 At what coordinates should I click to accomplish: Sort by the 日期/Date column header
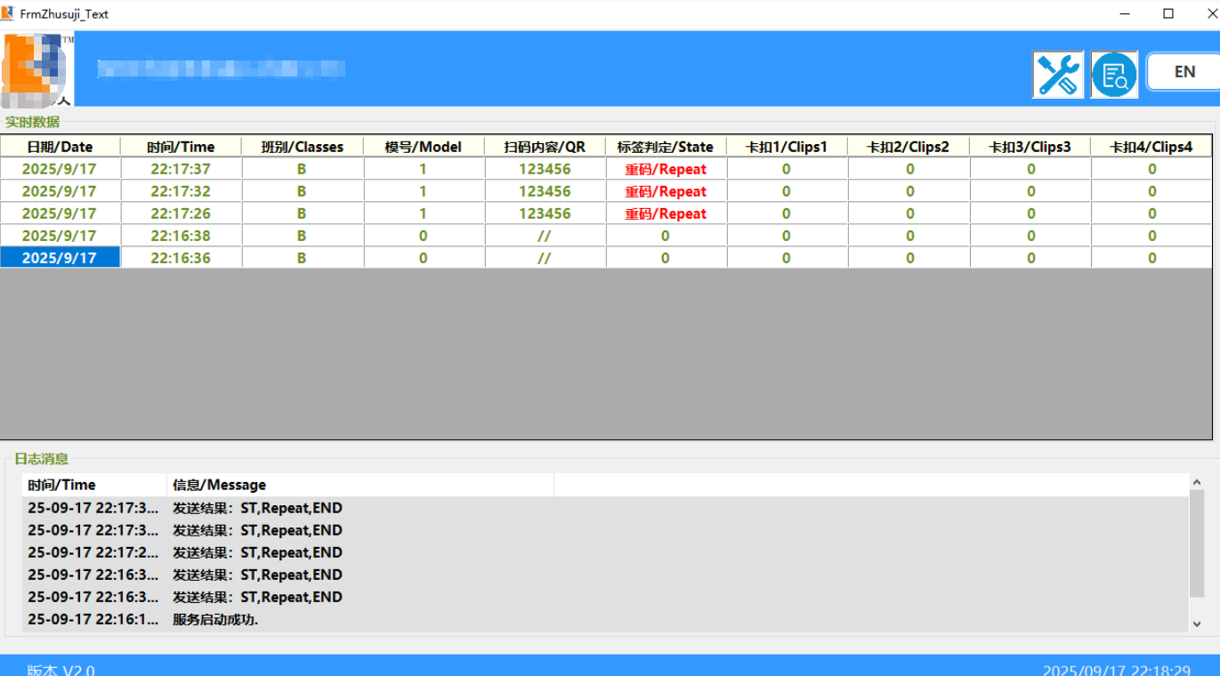(x=60, y=147)
